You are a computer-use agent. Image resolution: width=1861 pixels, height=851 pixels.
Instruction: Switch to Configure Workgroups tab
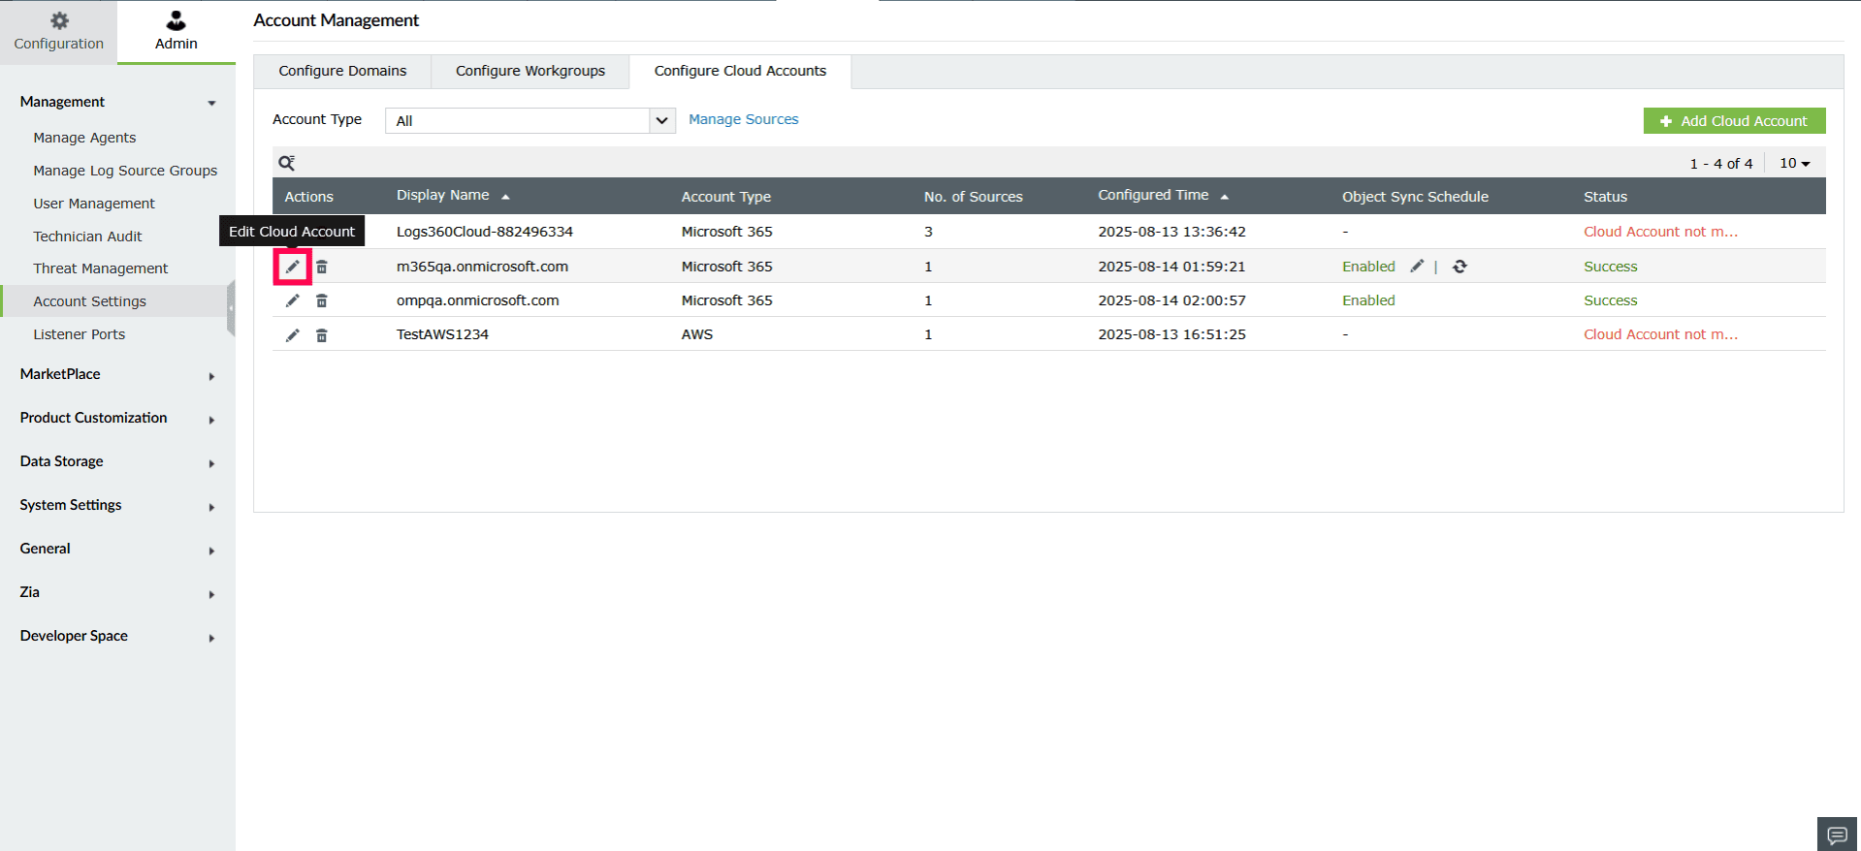pyautogui.click(x=530, y=71)
